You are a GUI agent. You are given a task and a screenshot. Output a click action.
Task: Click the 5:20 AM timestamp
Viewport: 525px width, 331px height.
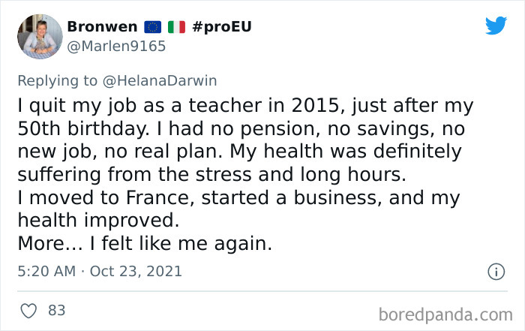(x=46, y=271)
